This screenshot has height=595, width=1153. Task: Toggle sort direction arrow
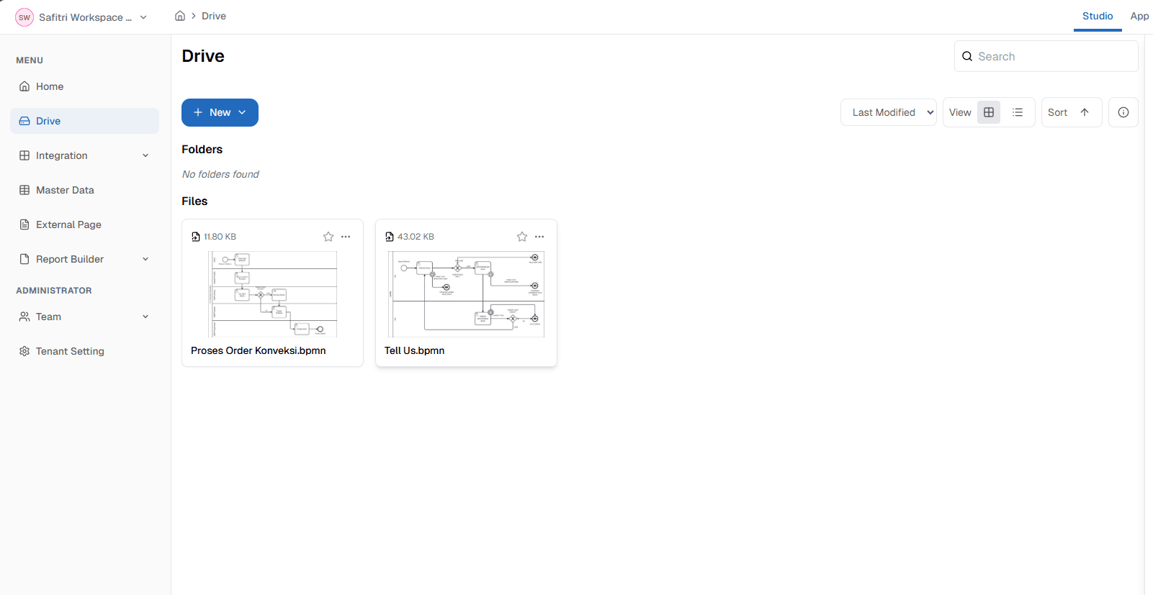(x=1085, y=112)
